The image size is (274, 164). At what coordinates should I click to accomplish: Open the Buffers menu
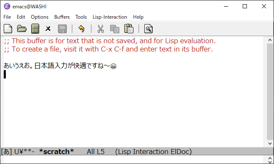pos(62,17)
